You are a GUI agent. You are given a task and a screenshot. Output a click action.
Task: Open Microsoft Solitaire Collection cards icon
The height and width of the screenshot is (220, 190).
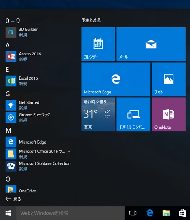(11, 166)
